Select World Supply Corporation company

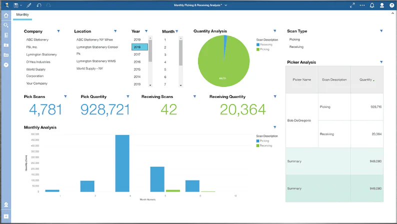(35, 72)
